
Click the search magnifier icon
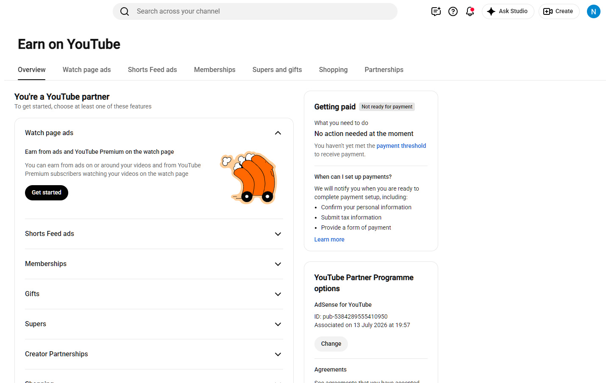[x=125, y=11]
